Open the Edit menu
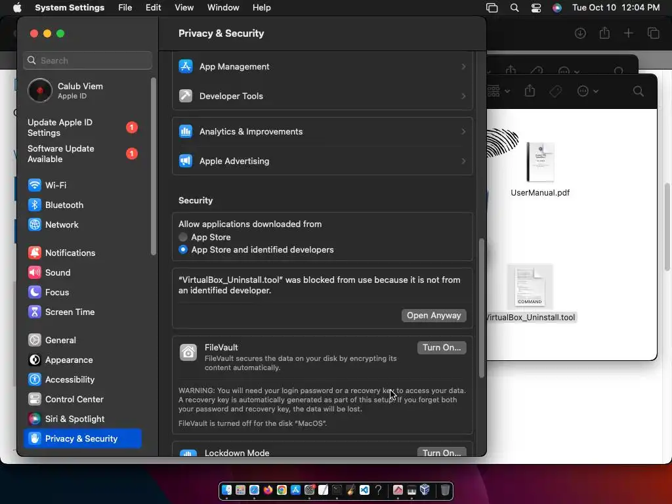The image size is (672, 504). click(x=153, y=8)
